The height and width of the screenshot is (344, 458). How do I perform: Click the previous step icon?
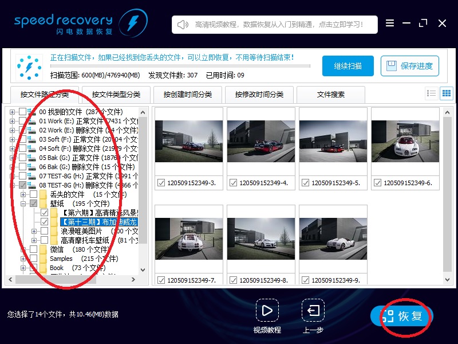click(313, 310)
